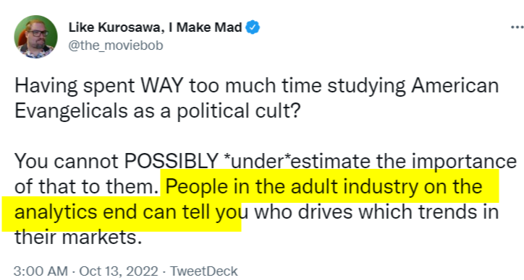
Task: Click 'the importance' in the tweet body
Action: (447, 162)
